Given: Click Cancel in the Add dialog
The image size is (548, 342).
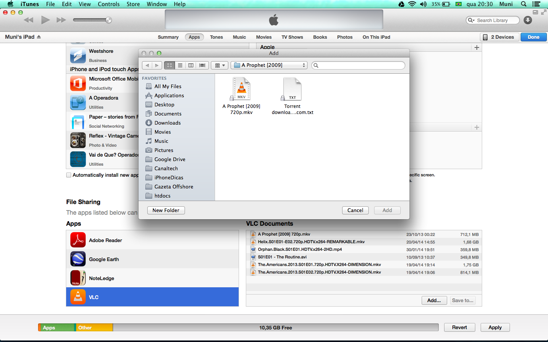Looking at the screenshot, I should click(x=355, y=210).
